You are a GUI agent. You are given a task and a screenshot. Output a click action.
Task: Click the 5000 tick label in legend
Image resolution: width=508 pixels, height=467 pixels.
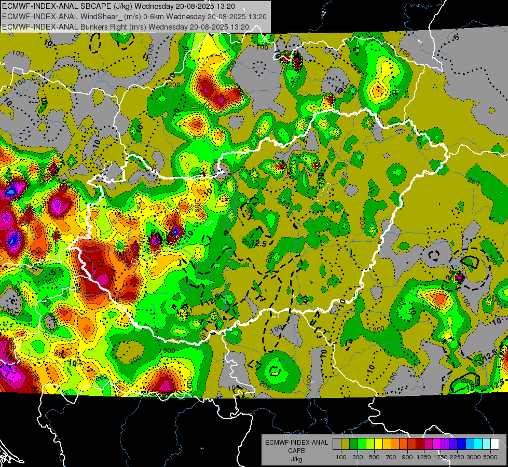pos(490,457)
